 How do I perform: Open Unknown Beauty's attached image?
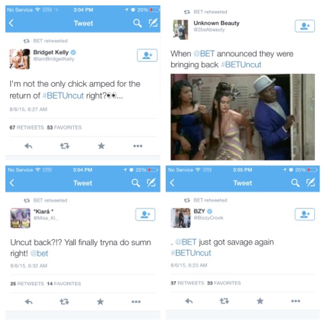pos(242,117)
